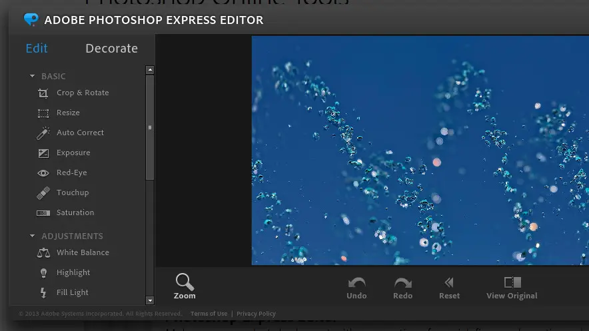The width and height of the screenshot is (589, 331).
Task: Toggle View Original comparison
Action: pos(512,288)
